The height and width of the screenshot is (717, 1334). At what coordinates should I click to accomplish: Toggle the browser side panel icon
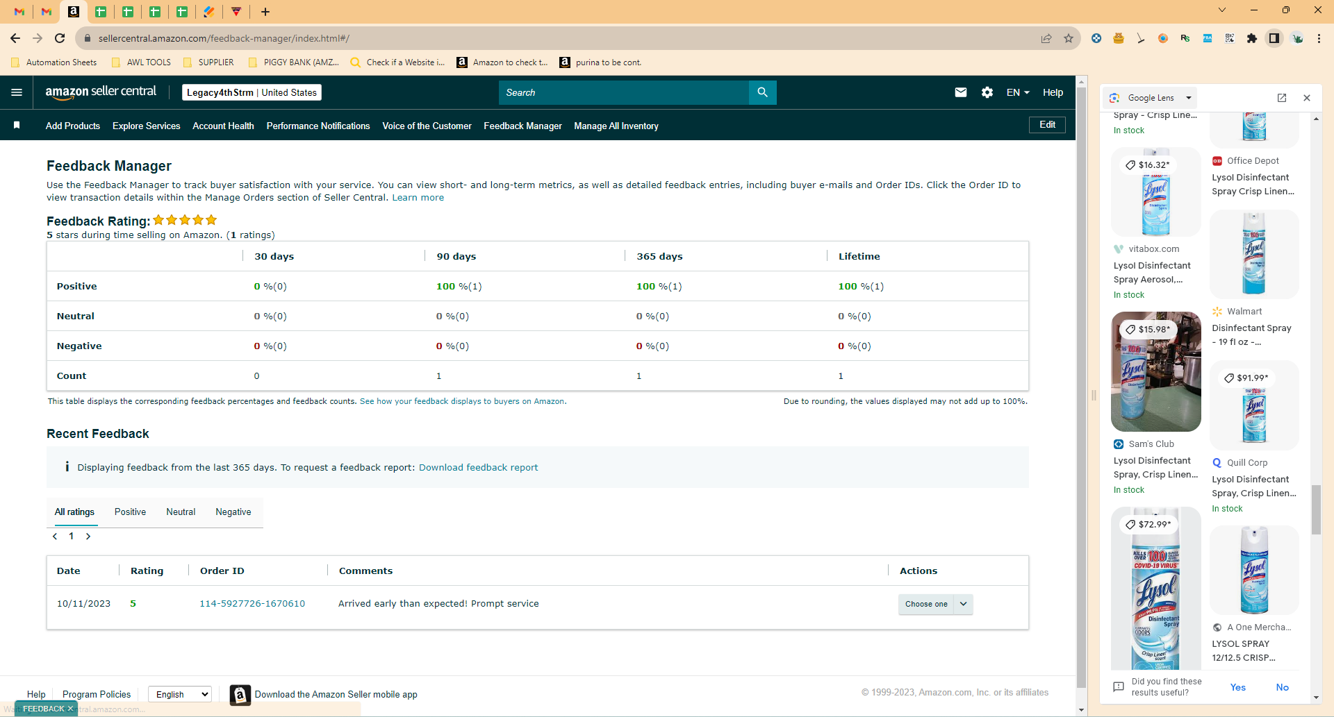click(x=1274, y=38)
